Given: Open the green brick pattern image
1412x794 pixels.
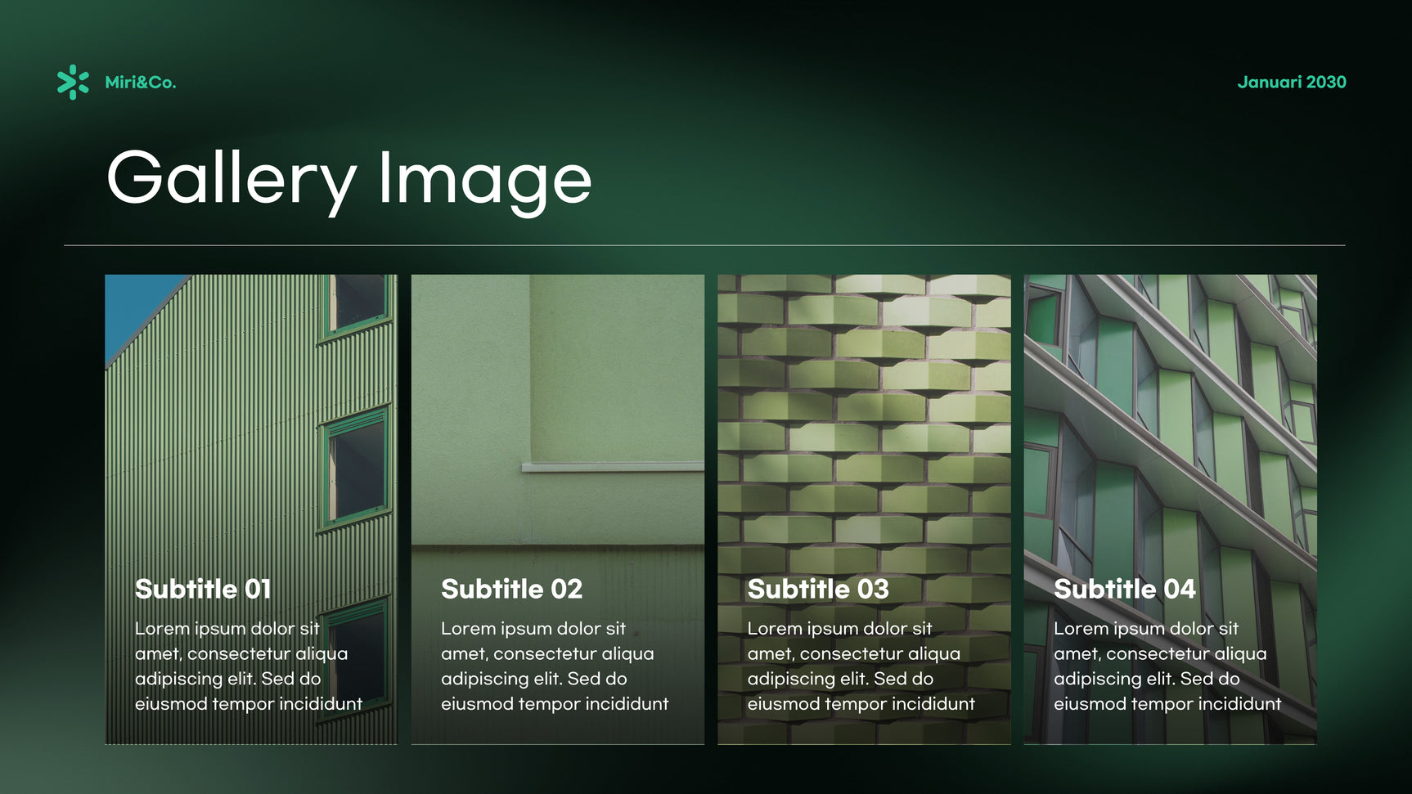Looking at the screenshot, I should click(864, 509).
